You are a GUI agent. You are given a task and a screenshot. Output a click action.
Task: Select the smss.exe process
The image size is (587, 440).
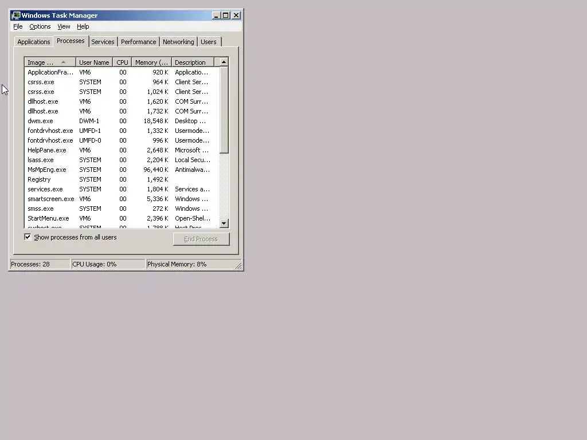122,209
